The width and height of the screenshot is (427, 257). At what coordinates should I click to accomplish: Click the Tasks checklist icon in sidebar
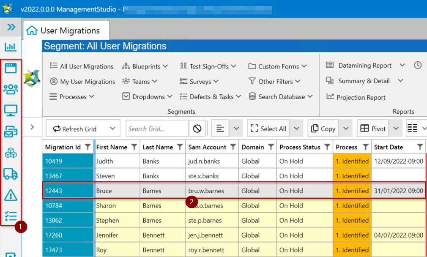(11, 216)
